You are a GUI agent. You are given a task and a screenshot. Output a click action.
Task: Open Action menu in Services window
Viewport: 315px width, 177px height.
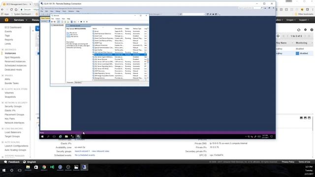pos(58,19)
